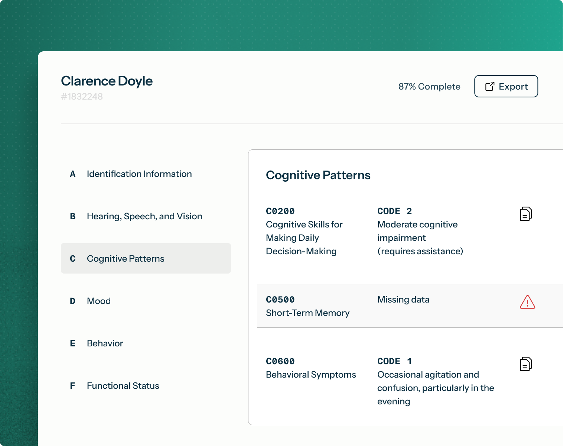Viewport: 563px width, 446px height.
Task: Open Hearing, Speech, and Vision section
Action: pyautogui.click(x=146, y=216)
